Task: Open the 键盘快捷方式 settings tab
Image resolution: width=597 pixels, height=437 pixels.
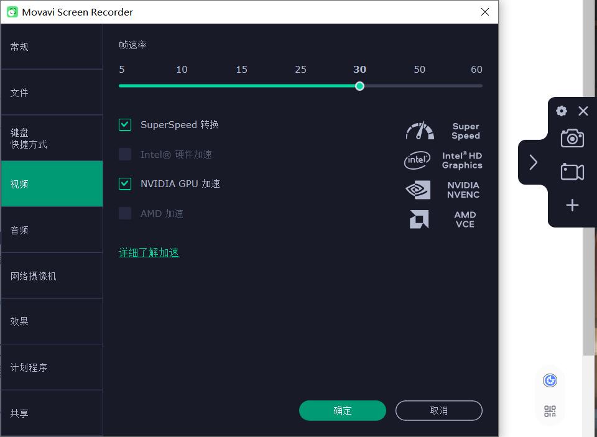Action: tap(52, 138)
